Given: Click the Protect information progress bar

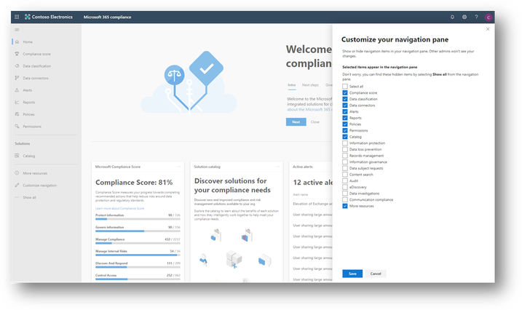Looking at the screenshot, I should click(x=138, y=219).
